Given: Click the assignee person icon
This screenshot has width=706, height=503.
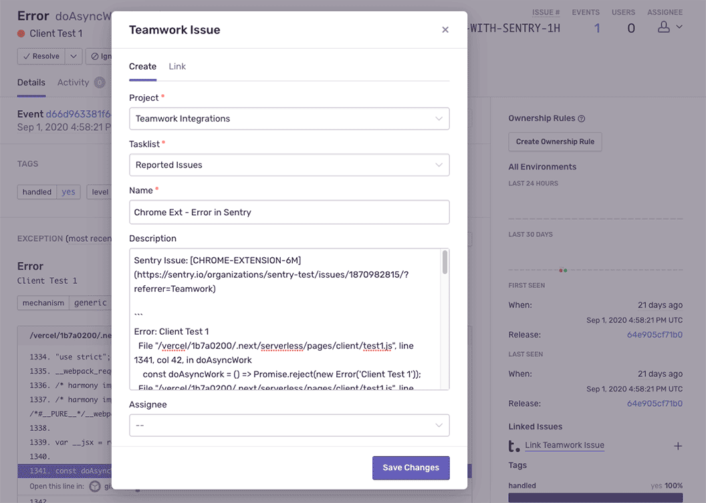Looking at the screenshot, I should (664, 27).
